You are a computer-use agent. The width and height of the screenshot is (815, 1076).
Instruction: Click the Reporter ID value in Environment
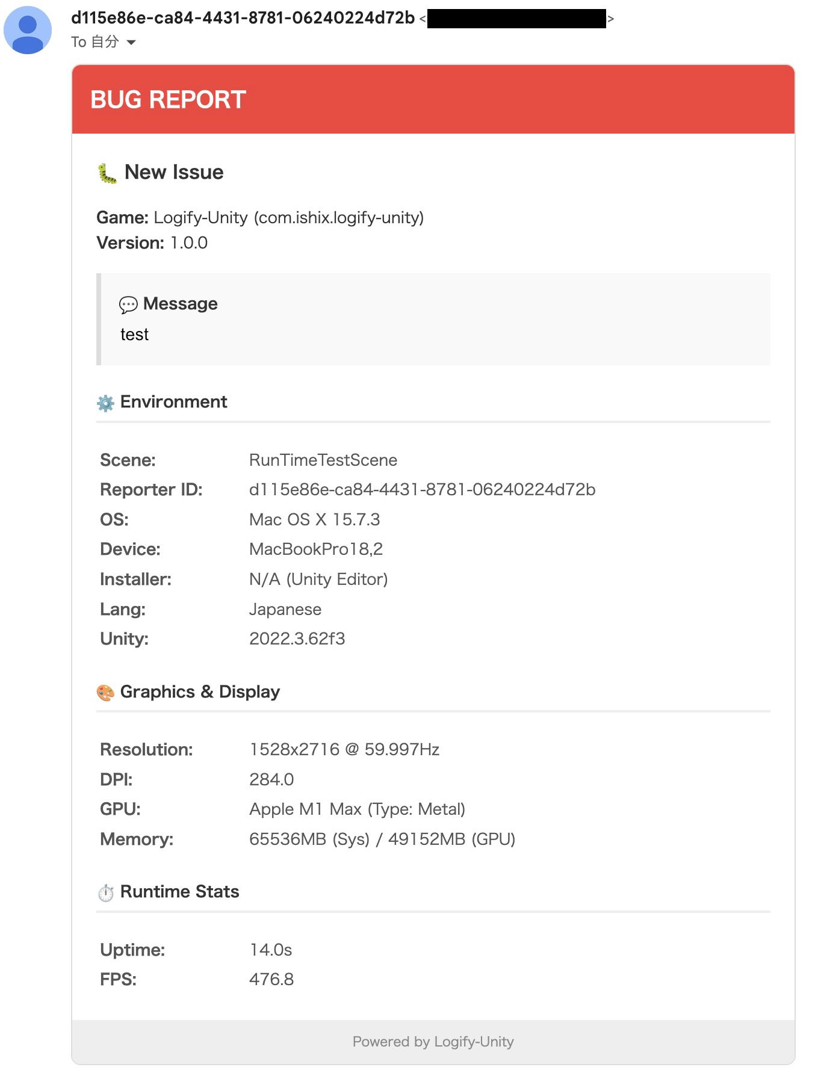click(x=422, y=490)
